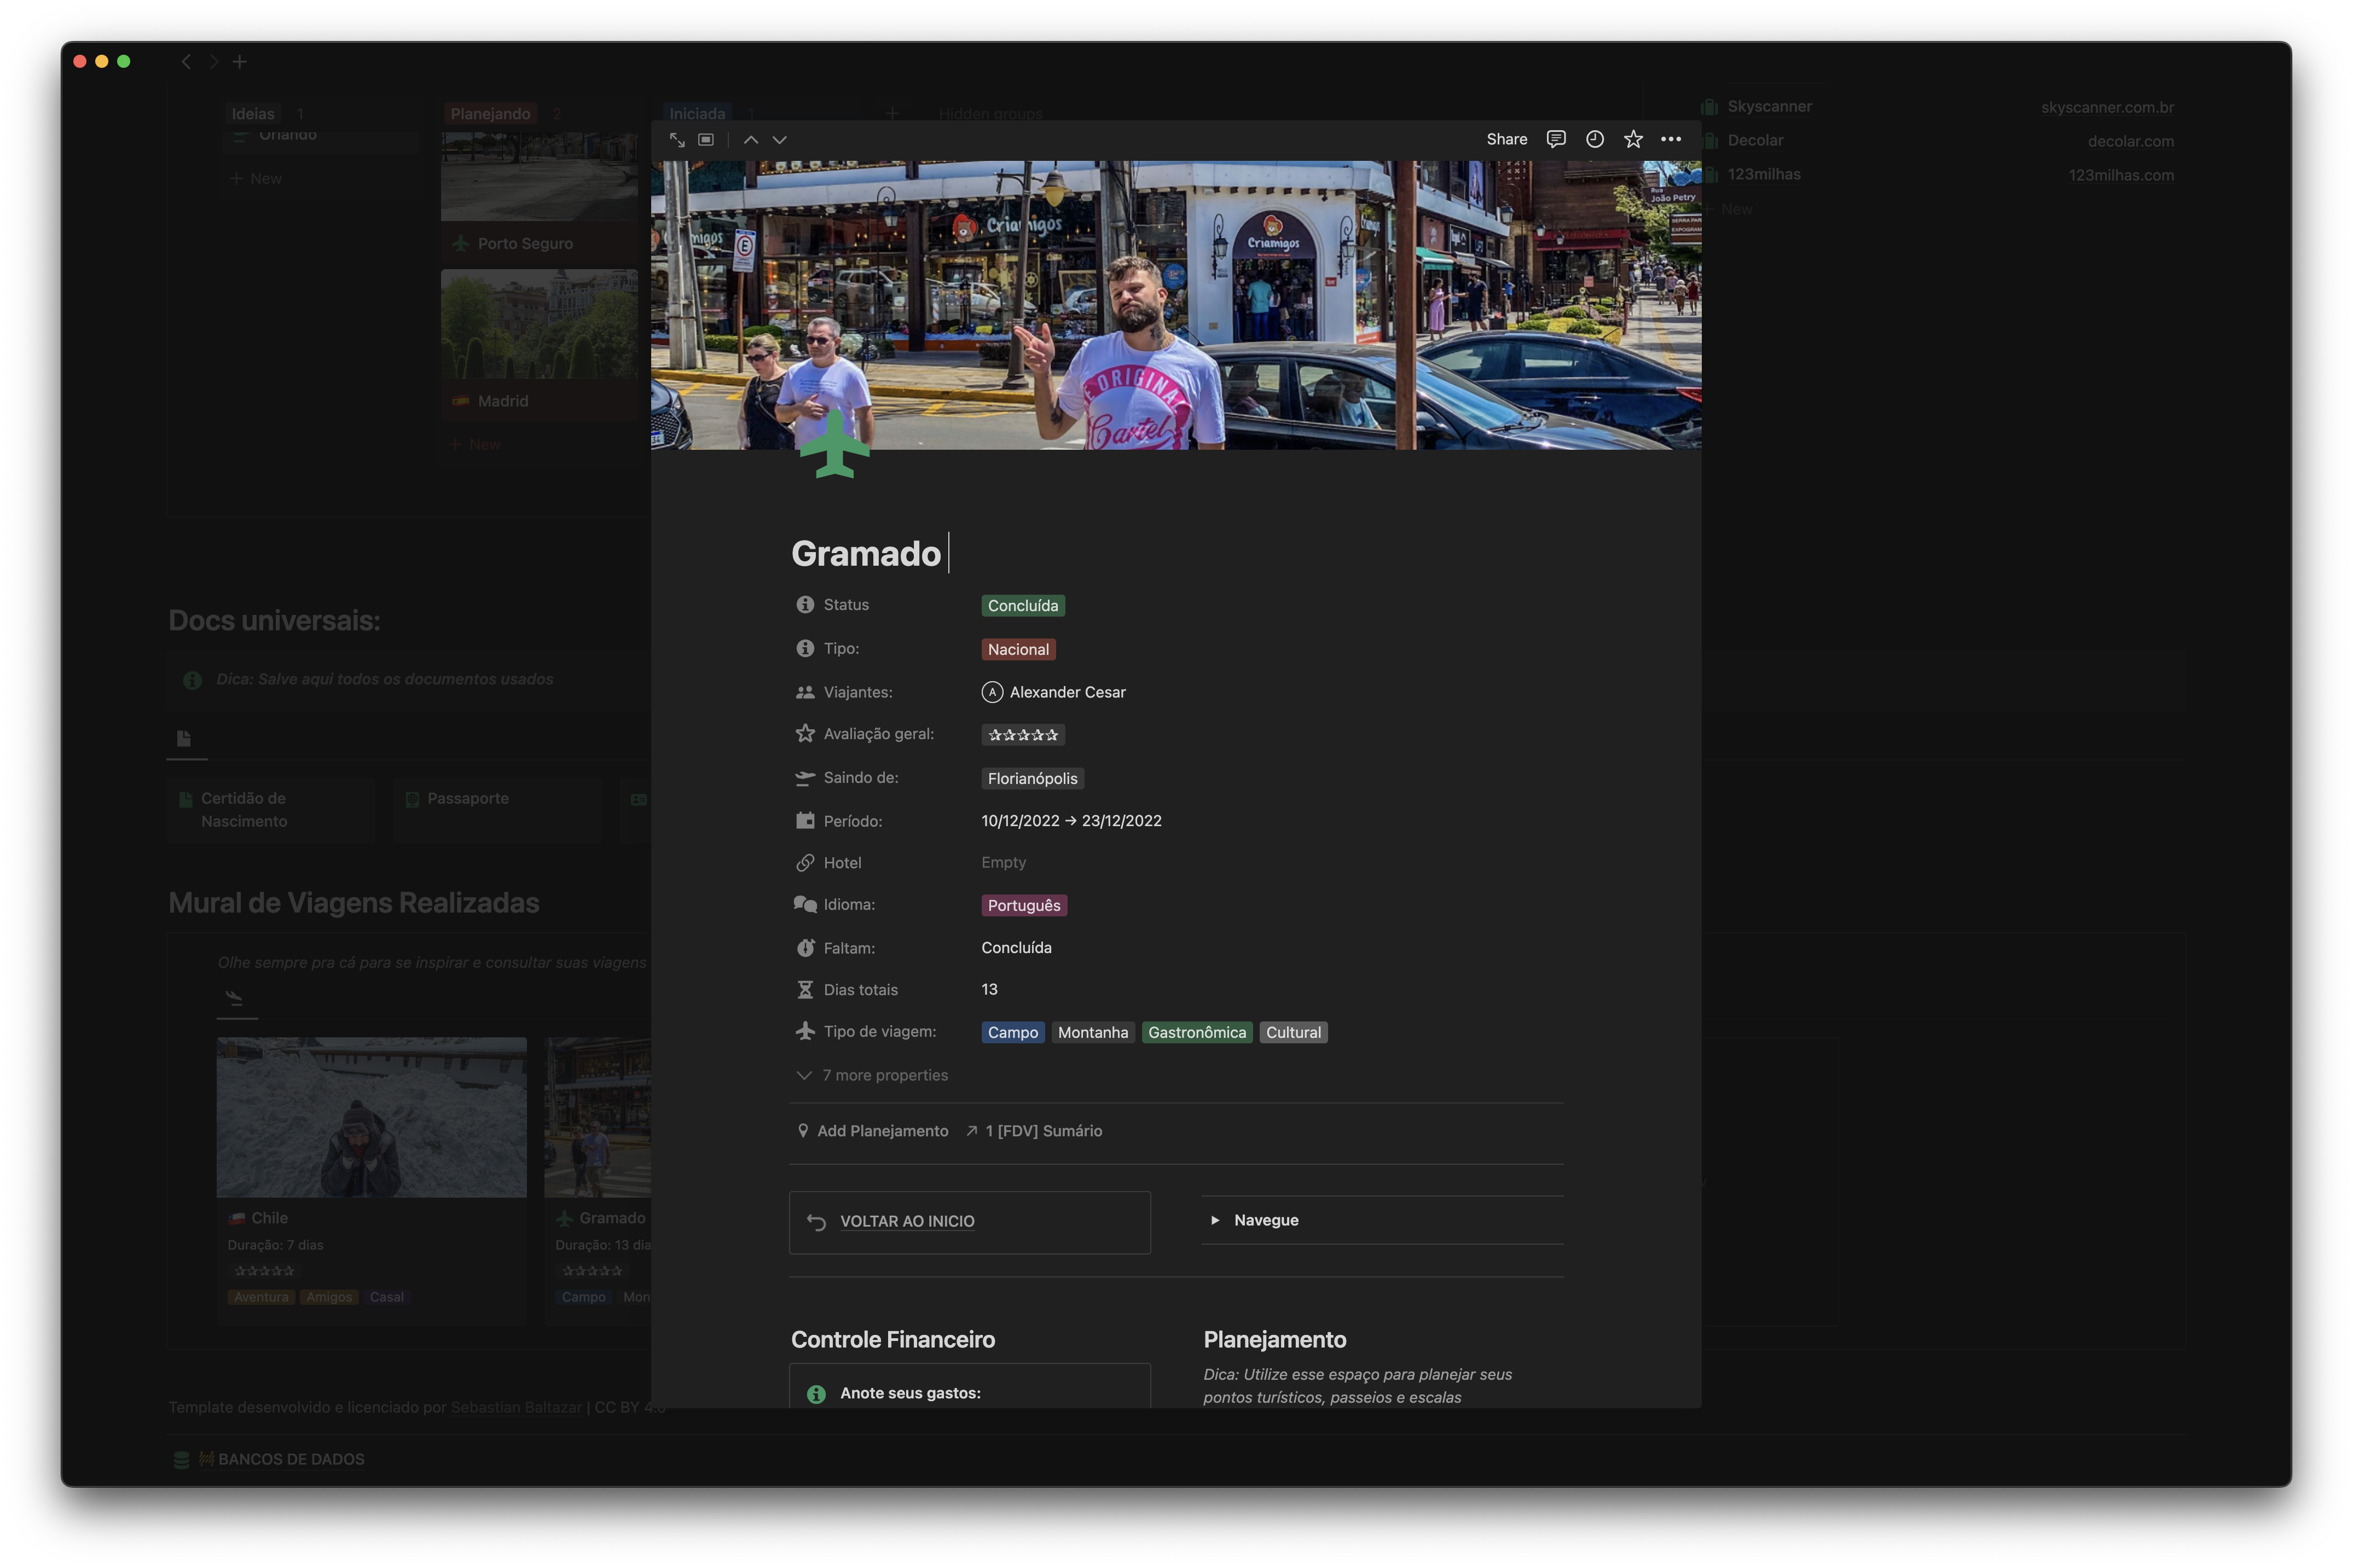Click the Tipo property label
The height and width of the screenshot is (1568, 2353).
(841, 649)
